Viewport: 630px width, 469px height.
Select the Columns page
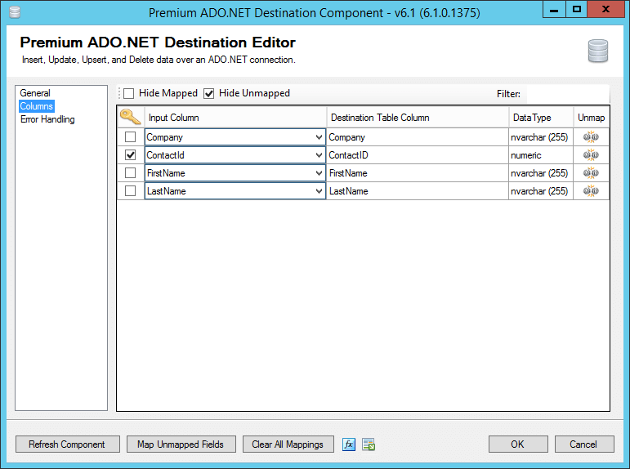pyautogui.click(x=37, y=106)
